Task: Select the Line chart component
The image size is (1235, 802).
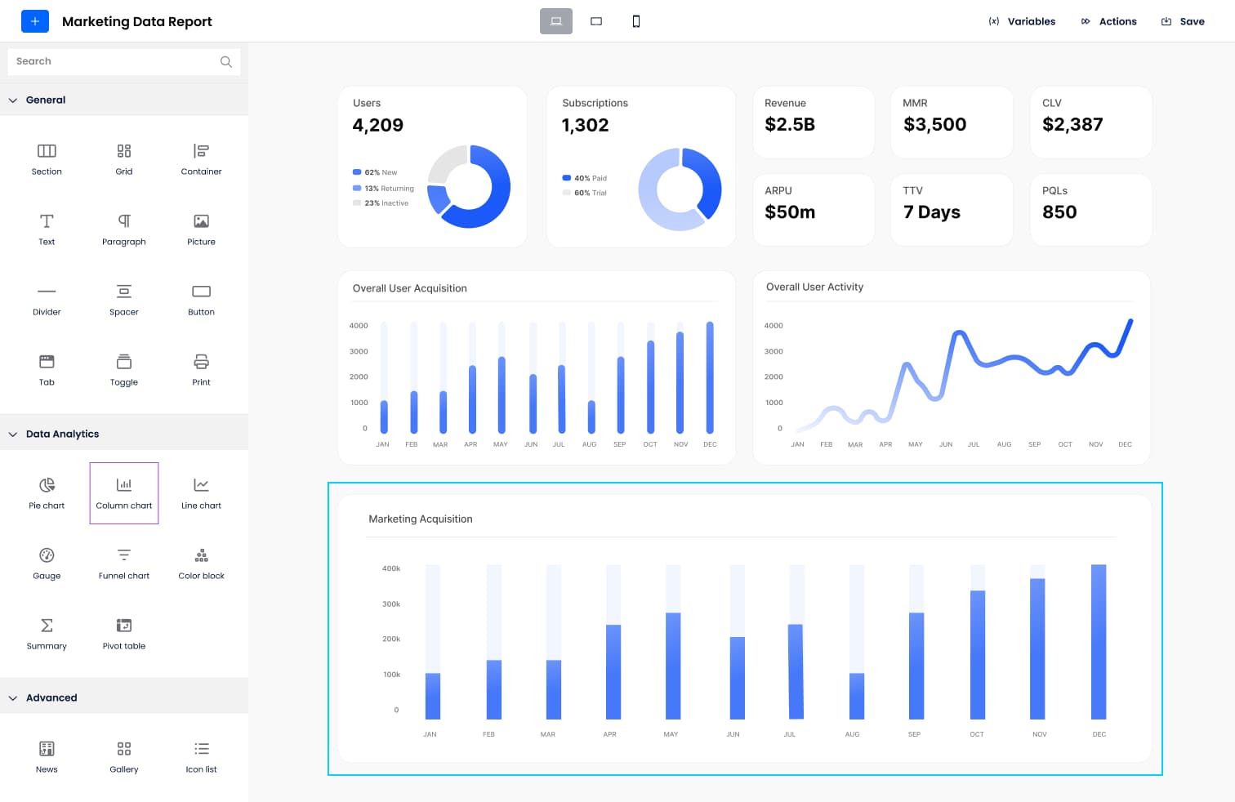Action: tap(201, 492)
